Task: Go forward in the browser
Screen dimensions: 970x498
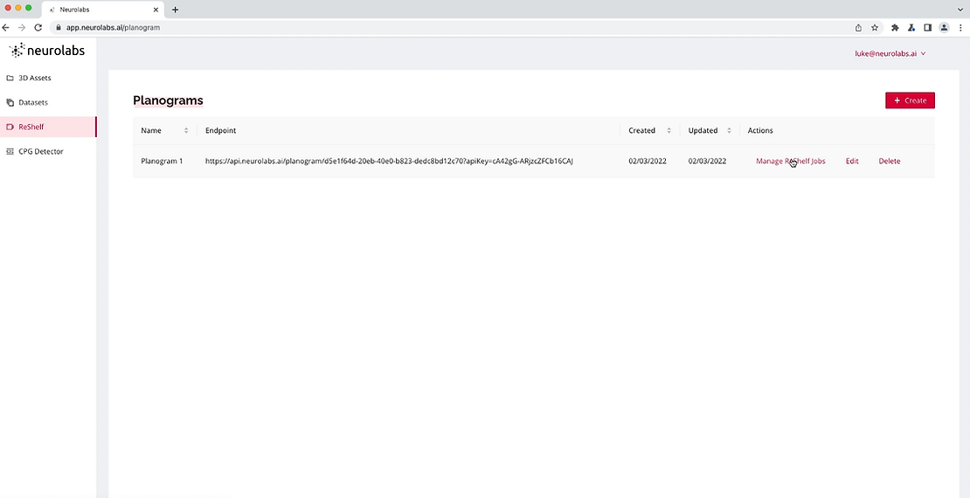Action: coord(22,27)
